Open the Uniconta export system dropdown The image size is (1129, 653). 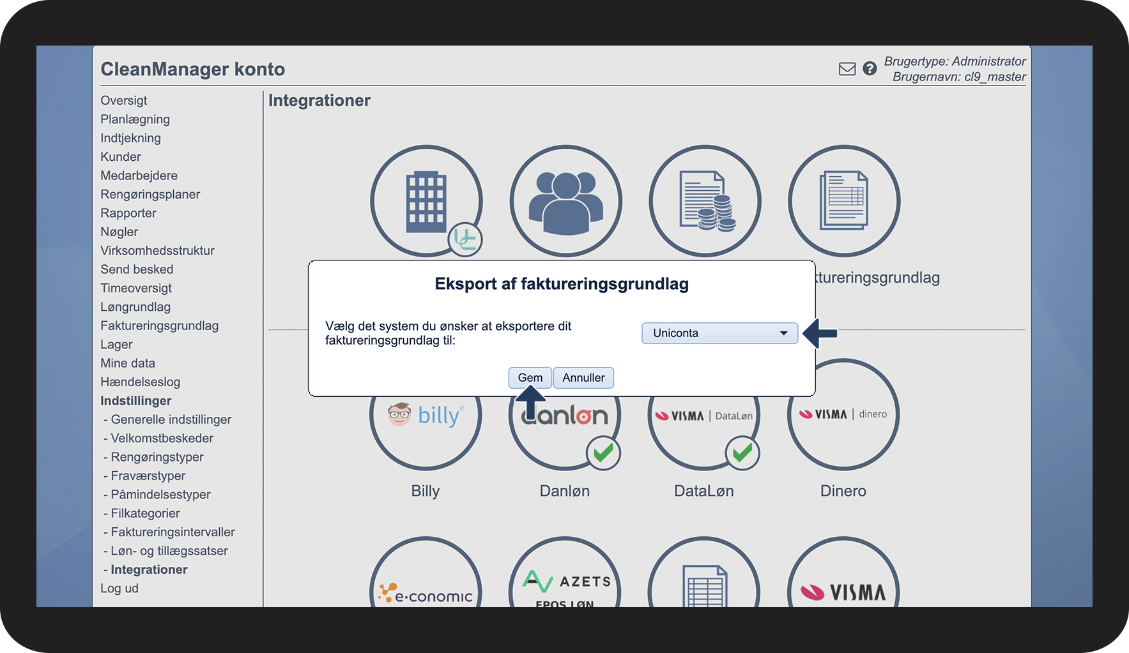coord(719,333)
